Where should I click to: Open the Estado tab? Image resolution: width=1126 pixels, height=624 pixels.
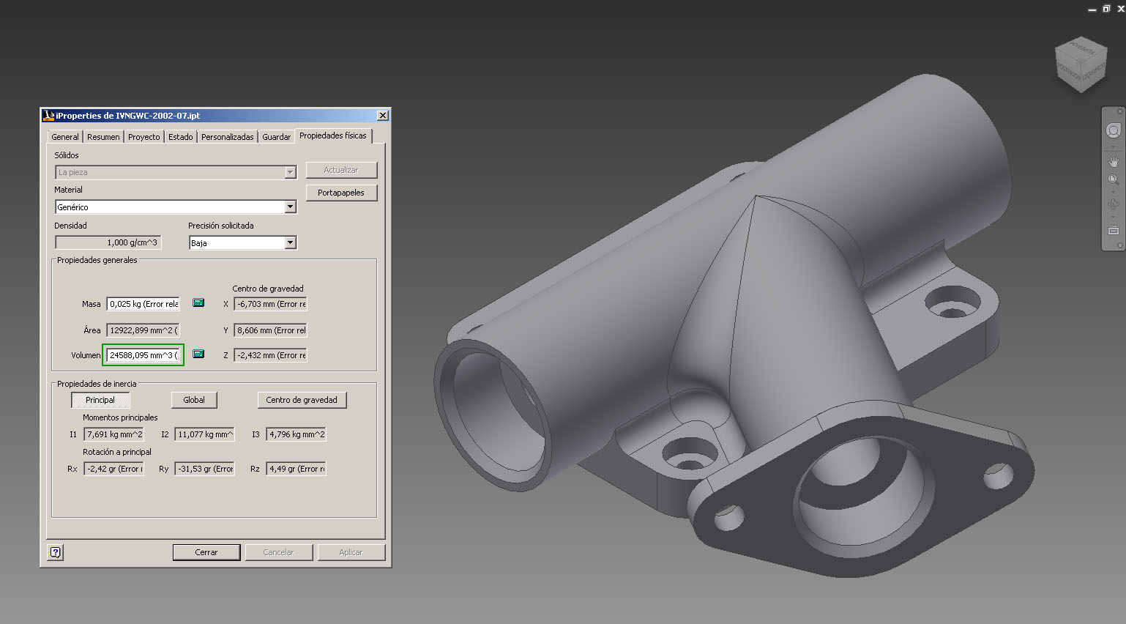pyautogui.click(x=181, y=137)
